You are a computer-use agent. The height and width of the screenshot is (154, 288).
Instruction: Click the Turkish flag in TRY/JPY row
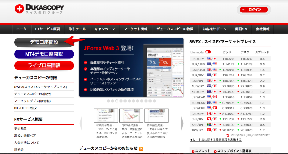209,130
